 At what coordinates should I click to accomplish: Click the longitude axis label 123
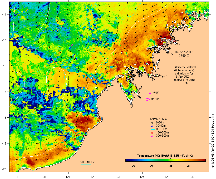[x=118, y=177]
